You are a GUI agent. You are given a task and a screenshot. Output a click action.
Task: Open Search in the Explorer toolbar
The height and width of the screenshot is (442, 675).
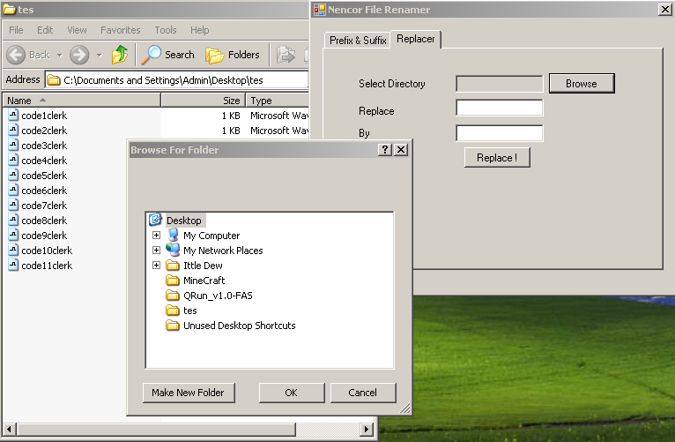pyautogui.click(x=168, y=55)
